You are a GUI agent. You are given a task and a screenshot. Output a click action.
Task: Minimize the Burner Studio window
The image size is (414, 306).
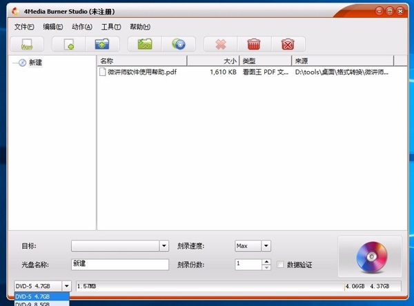point(379,11)
